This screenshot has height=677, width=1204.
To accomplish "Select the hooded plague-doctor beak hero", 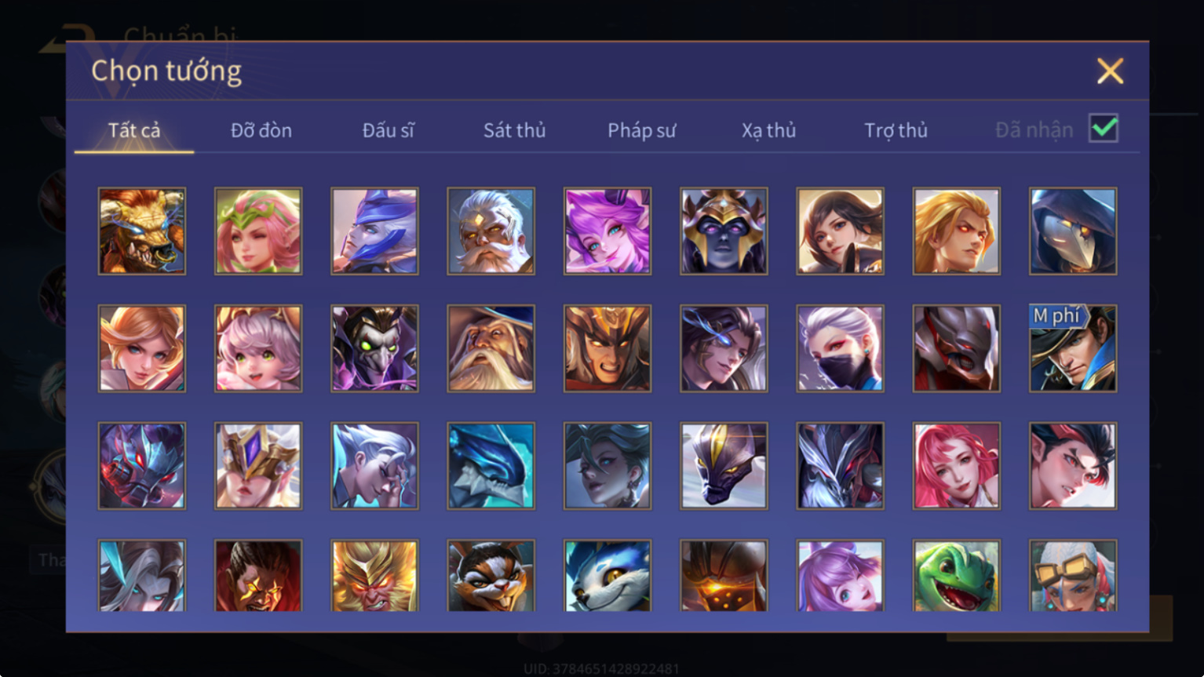I will tap(1073, 231).
